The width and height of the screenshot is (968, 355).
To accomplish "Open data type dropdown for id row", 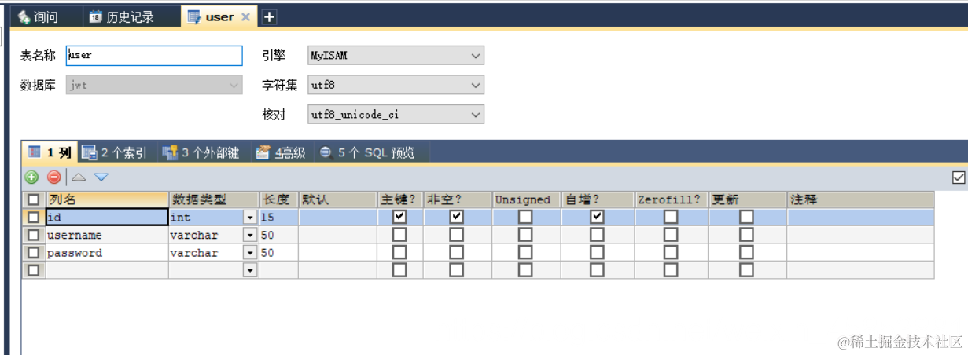I will point(250,218).
